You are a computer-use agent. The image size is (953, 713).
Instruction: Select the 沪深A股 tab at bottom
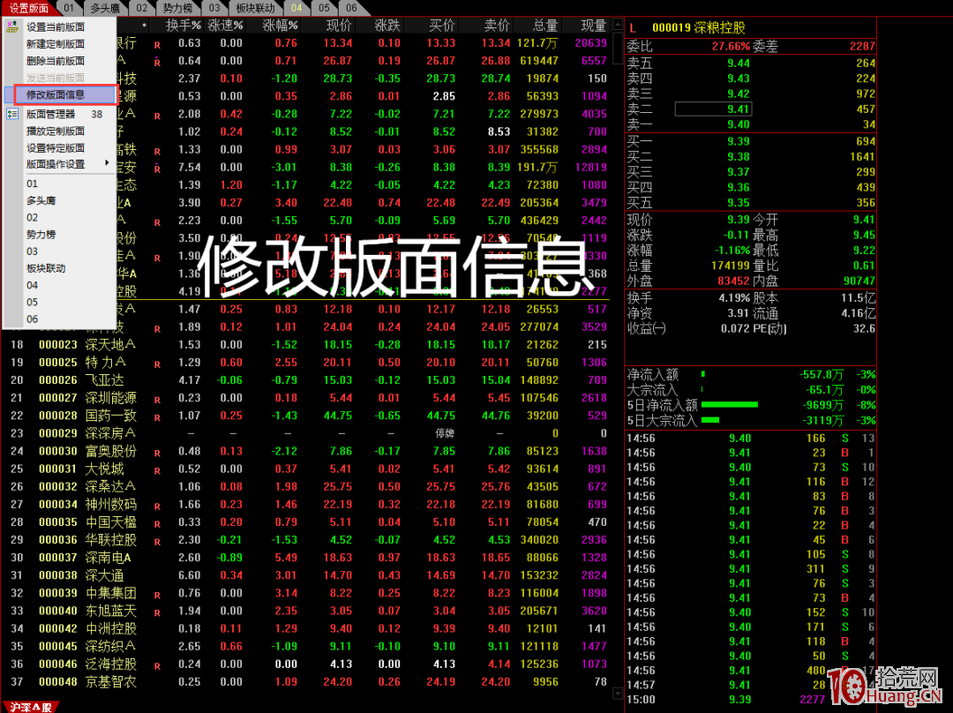tap(30, 707)
